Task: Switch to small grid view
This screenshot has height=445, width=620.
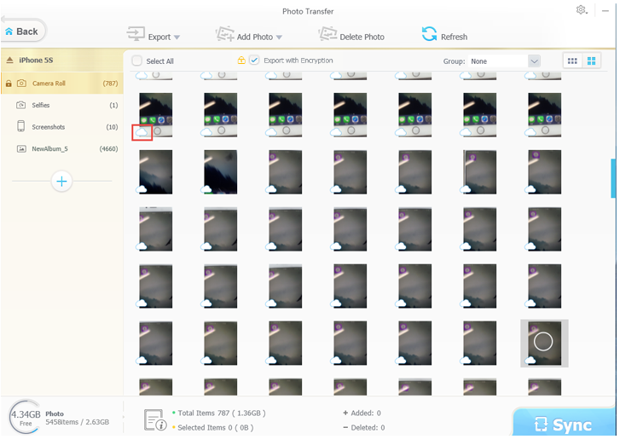Action: (572, 61)
